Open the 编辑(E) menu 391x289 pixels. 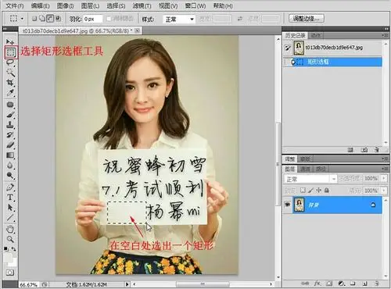pos(41,5)
